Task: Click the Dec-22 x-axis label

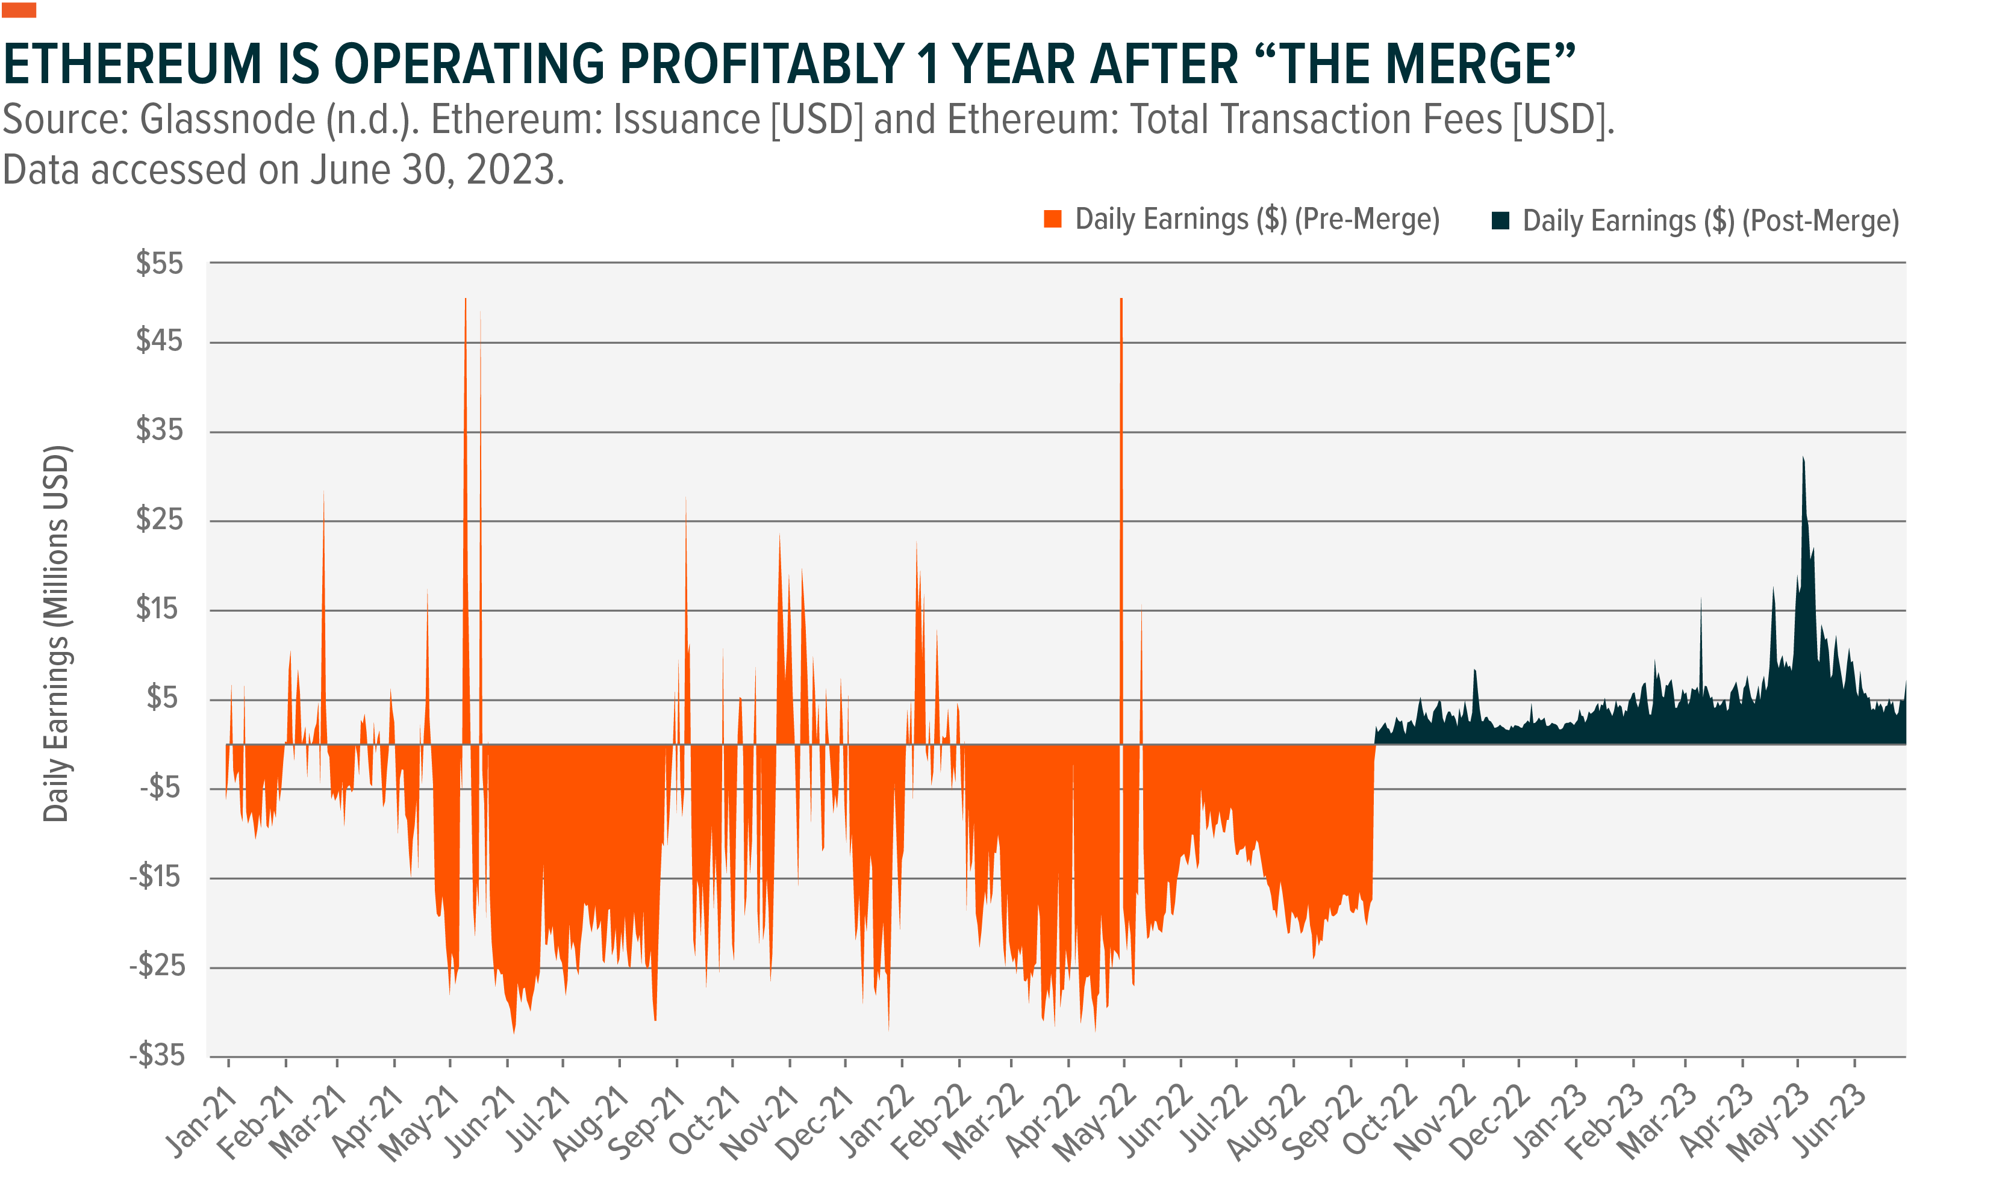Action: [1491, 1122]
